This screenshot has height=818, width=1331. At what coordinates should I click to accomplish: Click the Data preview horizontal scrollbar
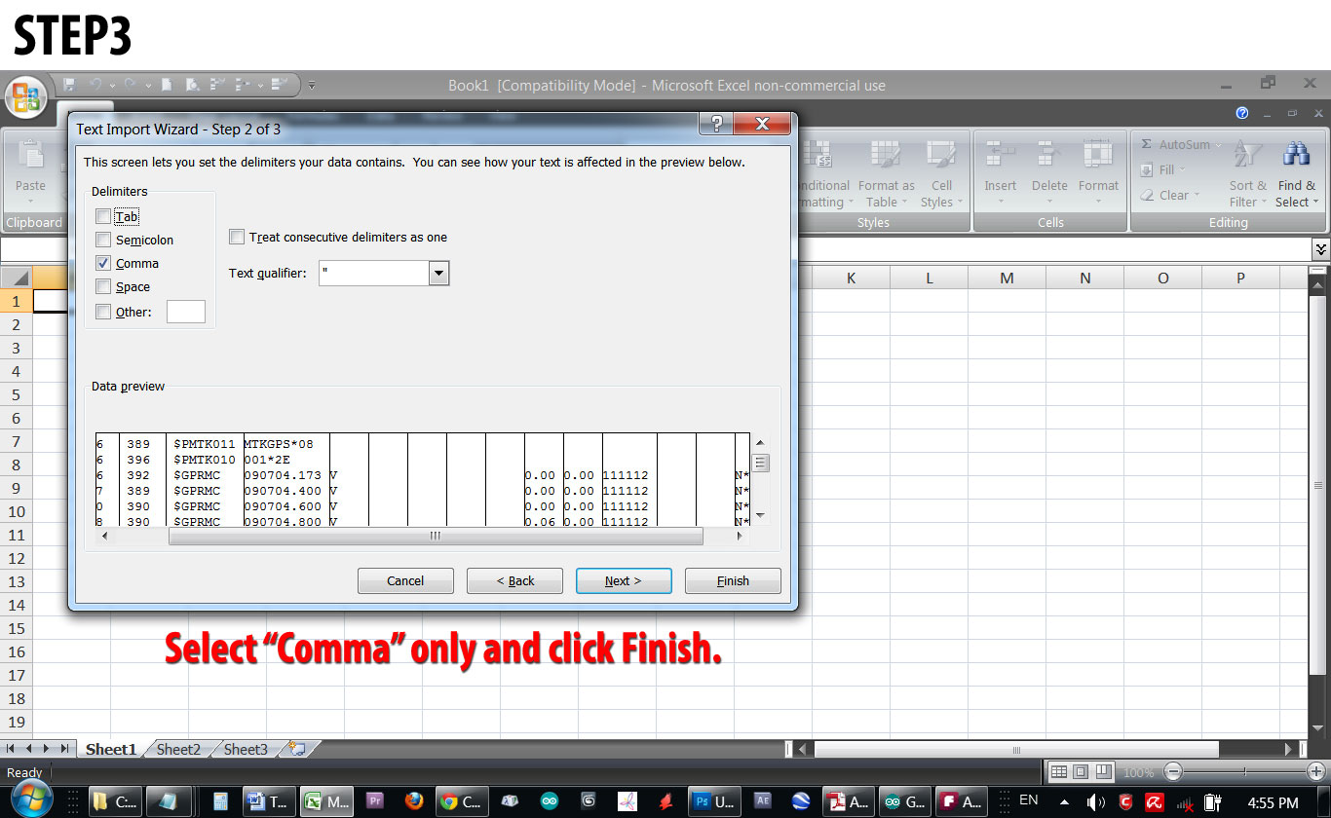[x=437, y=536]
